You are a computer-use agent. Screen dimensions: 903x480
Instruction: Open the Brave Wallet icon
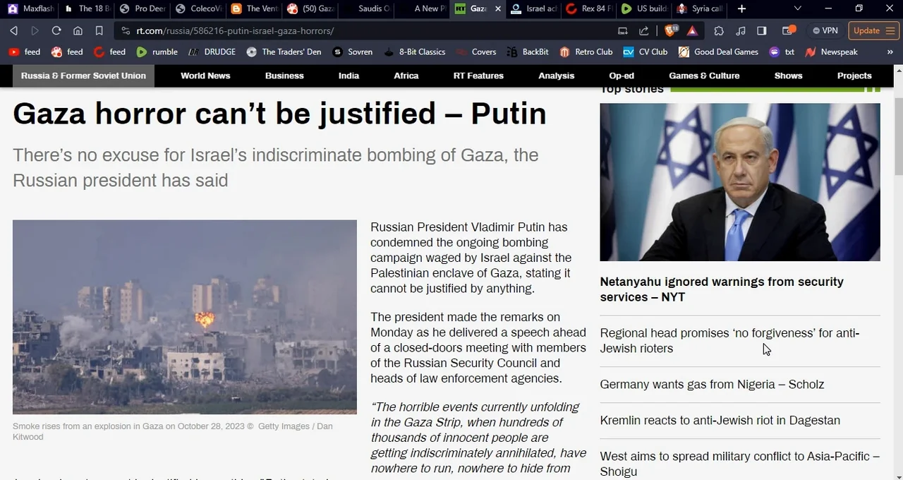[x=789, y=30]
